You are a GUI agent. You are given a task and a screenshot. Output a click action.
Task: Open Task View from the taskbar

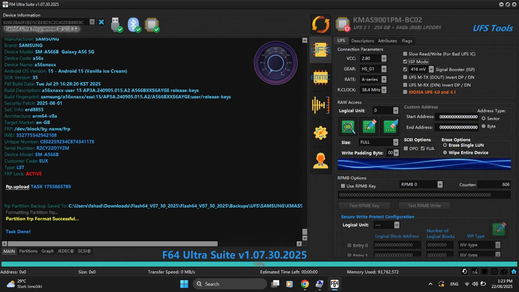[x=276, y=284]
